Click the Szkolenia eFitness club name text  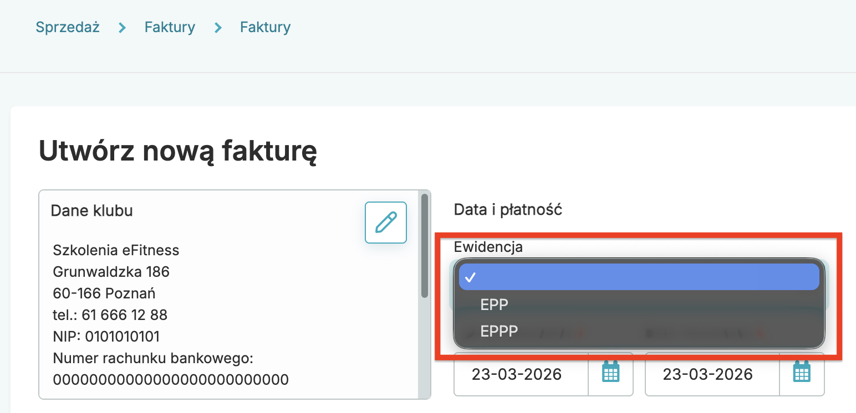click(x=116, y=250)
